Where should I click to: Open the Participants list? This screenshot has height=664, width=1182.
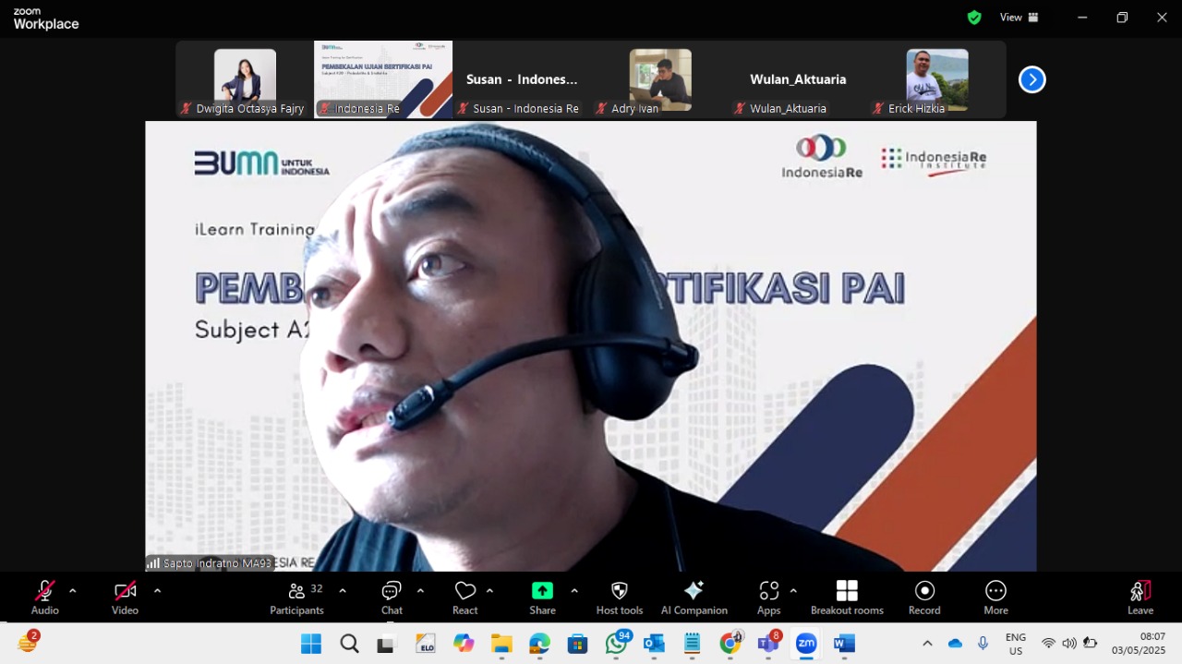pos(297,598)
